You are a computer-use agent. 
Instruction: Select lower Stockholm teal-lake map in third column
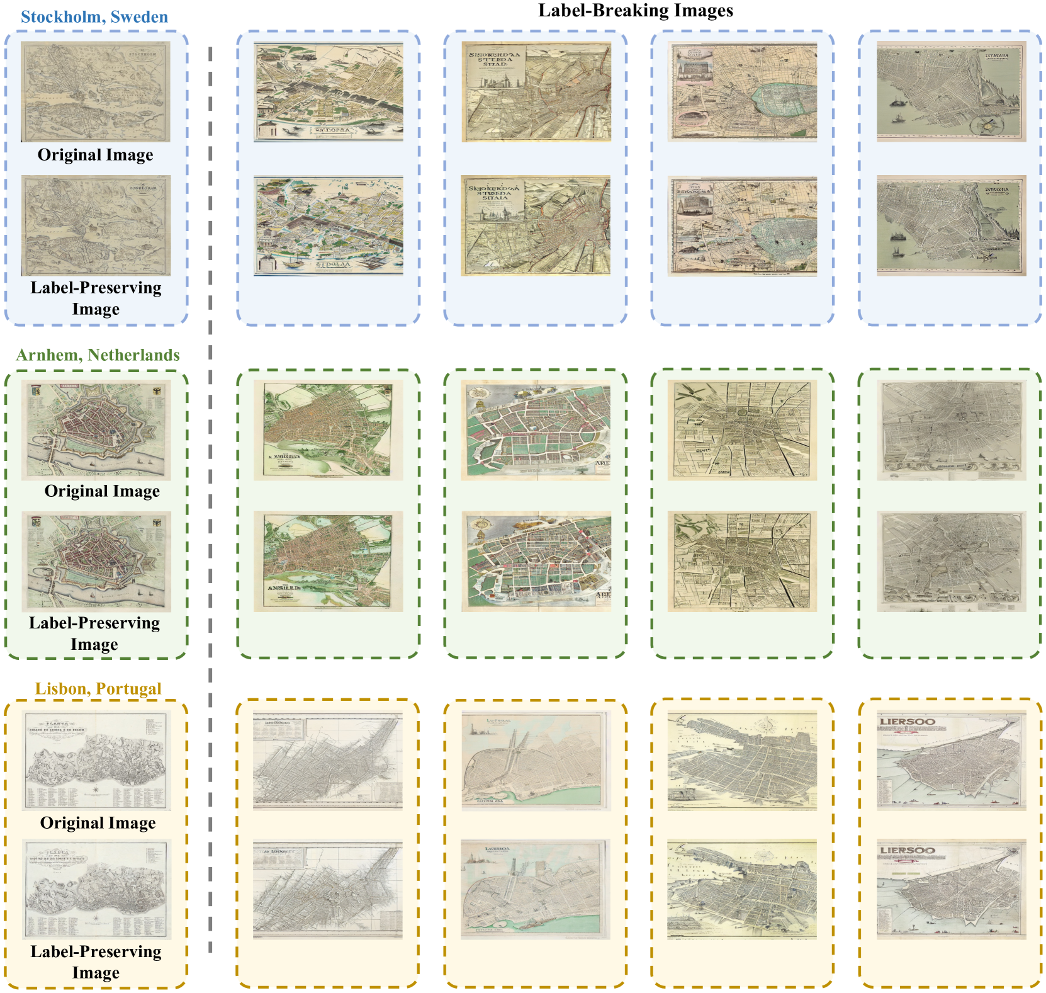pos(743,226)
